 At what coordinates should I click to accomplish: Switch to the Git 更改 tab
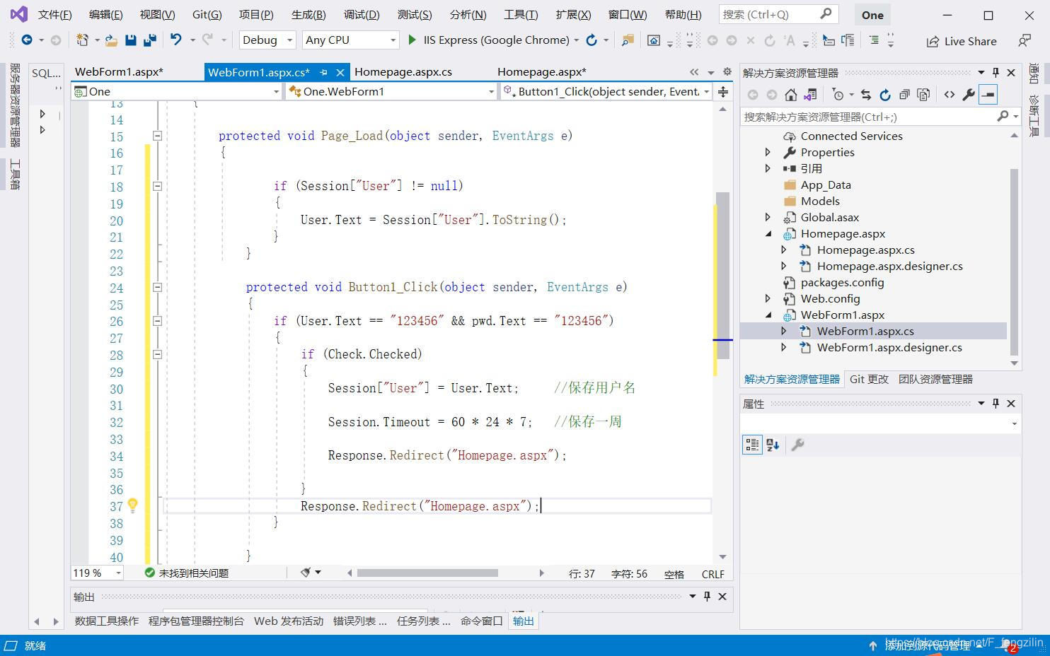click(869, 380)
